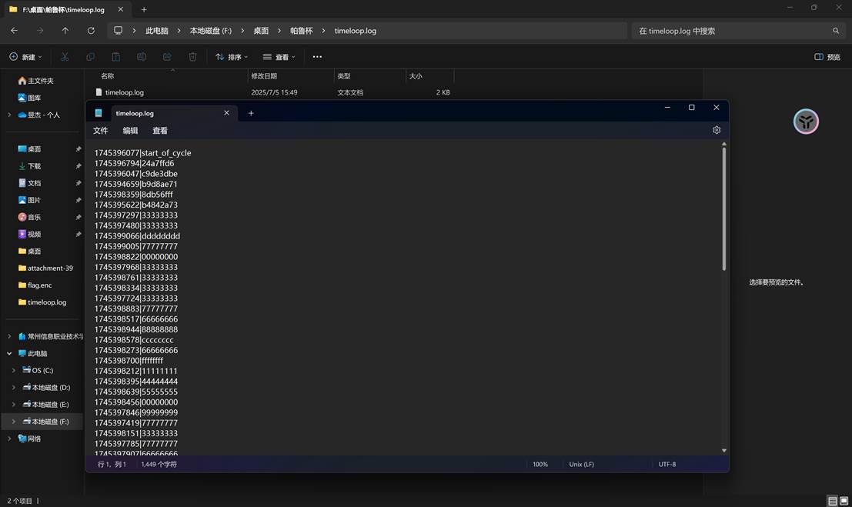Collapse the 此电脑 tree in the sidebar
Viewport: 852px width, 507px height.
click(9, 353)
